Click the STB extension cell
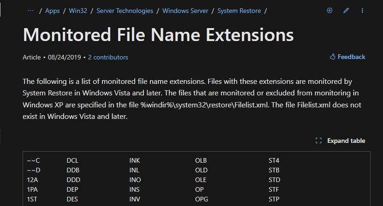The image size is (383, 206). tap(274, 170)
